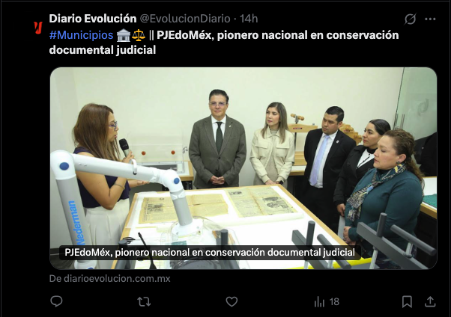Click the view count number 18
Image resolution: width=451 pixels, height=317 pixels.
click(334, 302)
